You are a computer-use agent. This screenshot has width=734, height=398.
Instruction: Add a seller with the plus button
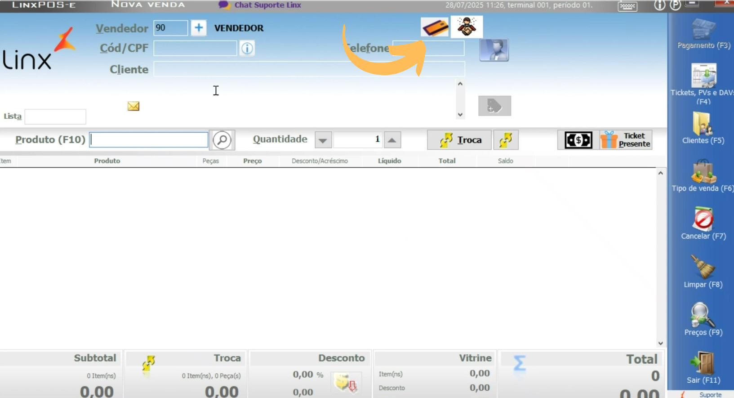(199, 28)
